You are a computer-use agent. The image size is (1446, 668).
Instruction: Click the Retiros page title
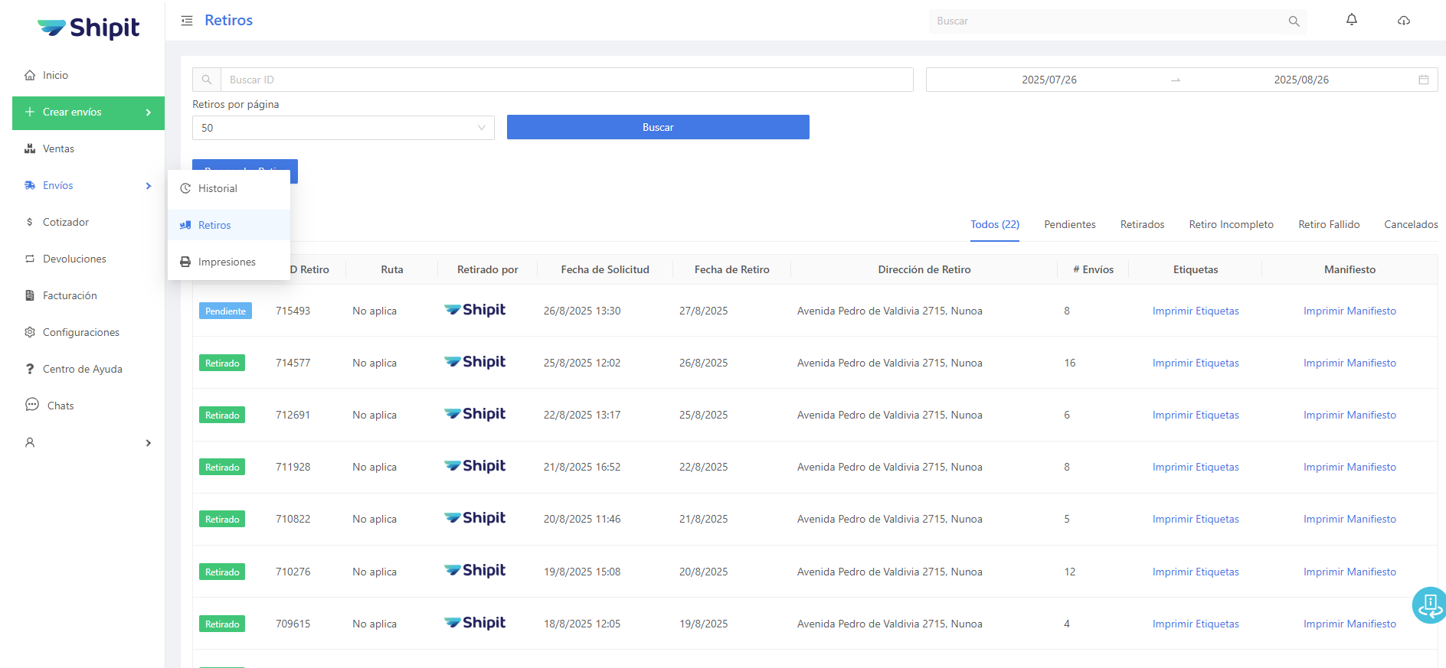[228, 21]
